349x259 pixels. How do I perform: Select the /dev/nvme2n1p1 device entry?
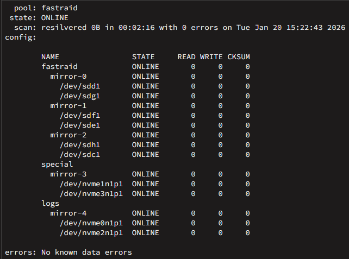pyautogui.click(x=91, y=233)
